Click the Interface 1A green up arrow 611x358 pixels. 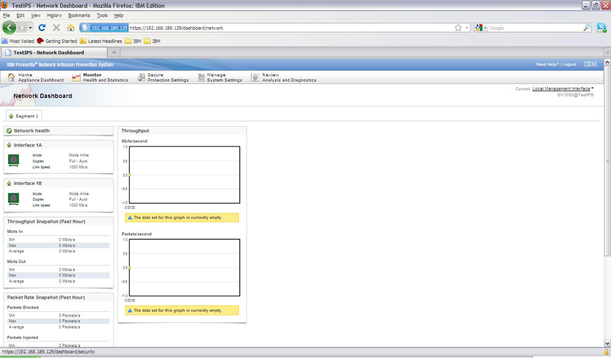coord(9,144)
